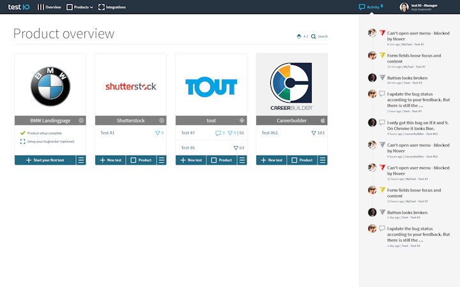Click Product button on tout card
The image size is (460, 287).
222,160
